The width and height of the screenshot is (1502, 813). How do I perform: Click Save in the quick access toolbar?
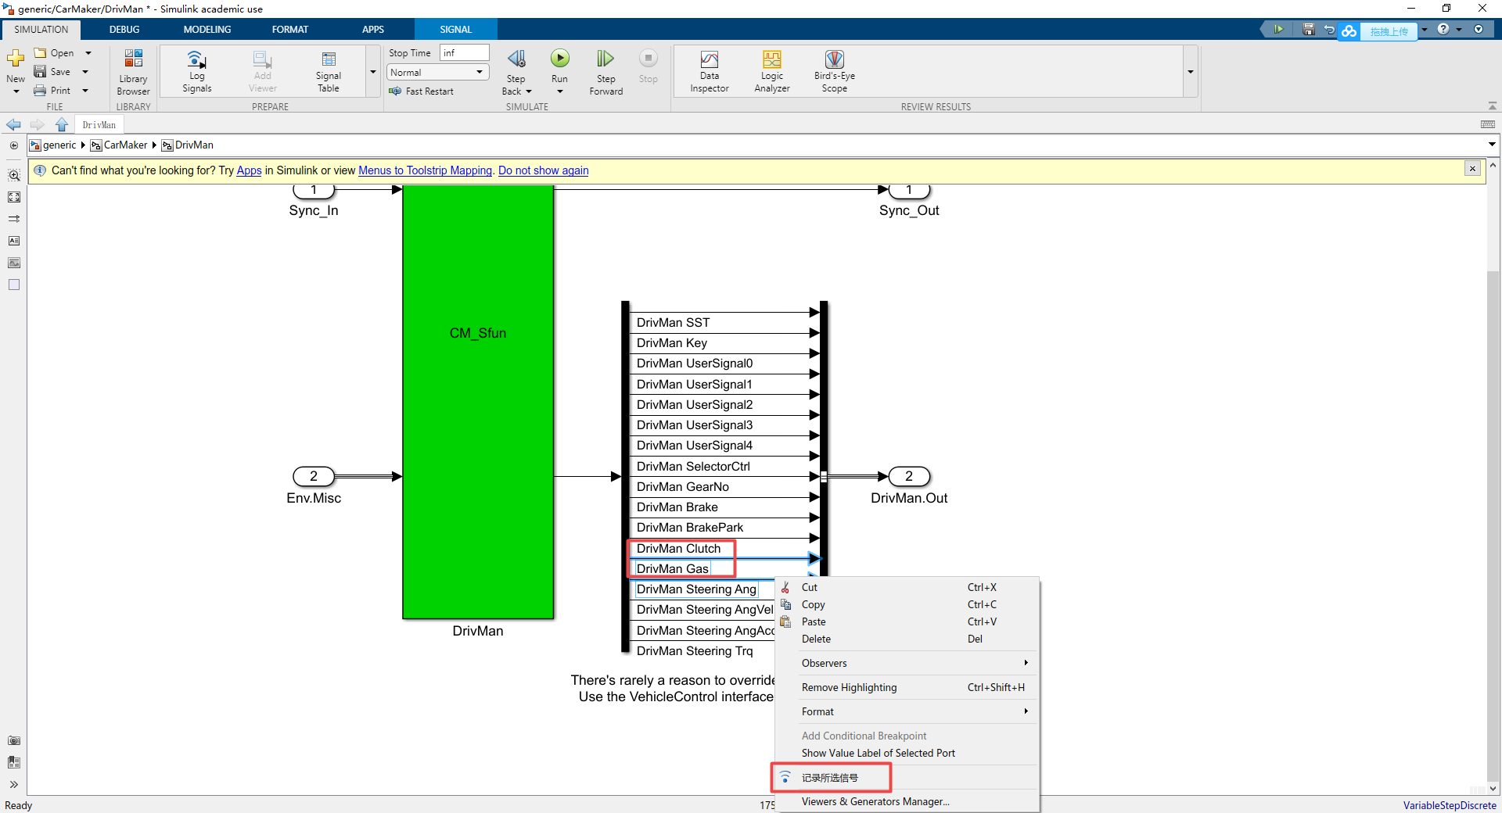pos(1307,29)
